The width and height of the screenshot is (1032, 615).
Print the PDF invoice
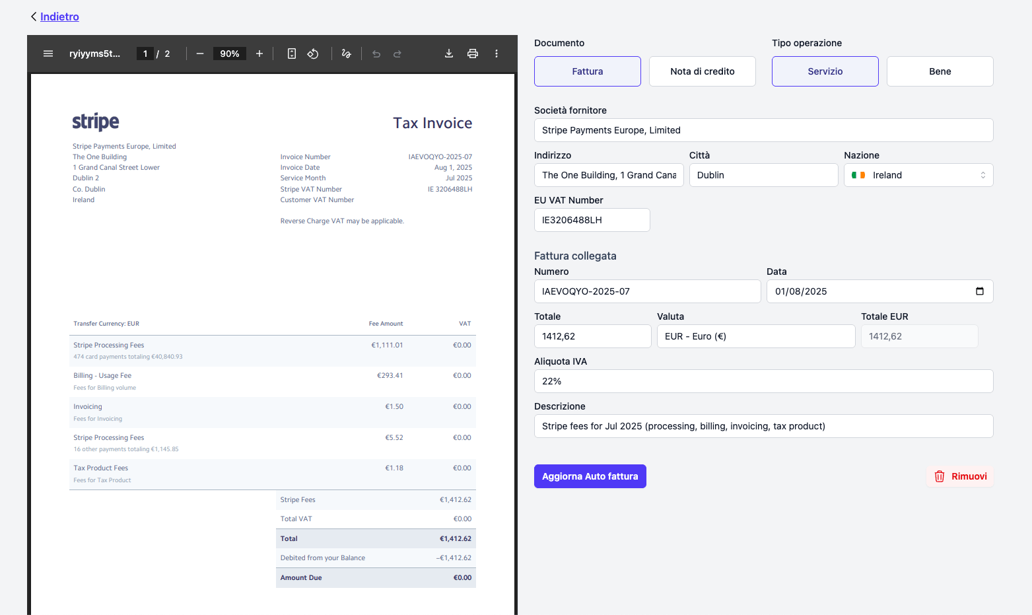pos(473,54)
